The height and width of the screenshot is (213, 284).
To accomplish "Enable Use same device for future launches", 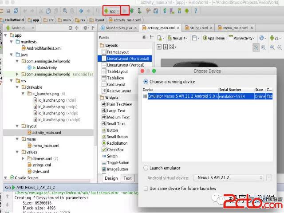I will pyautogui.click(x=146, y=189).
